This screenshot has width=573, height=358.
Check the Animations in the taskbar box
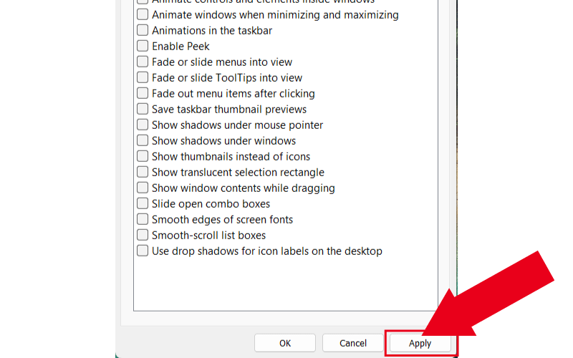[x=143, y=30]
